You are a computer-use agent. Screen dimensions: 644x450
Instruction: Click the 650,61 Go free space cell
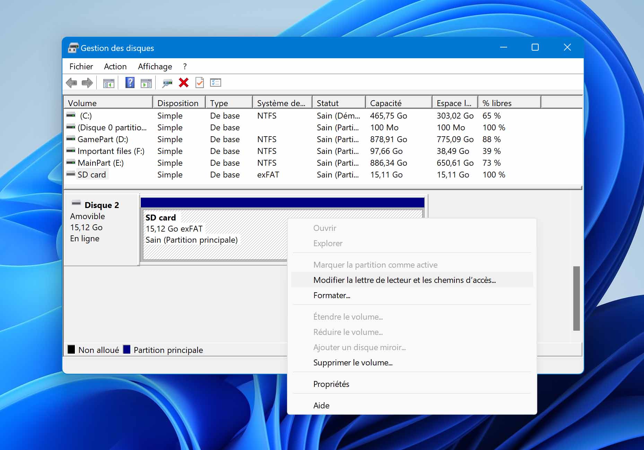click(x=455, y=163)
